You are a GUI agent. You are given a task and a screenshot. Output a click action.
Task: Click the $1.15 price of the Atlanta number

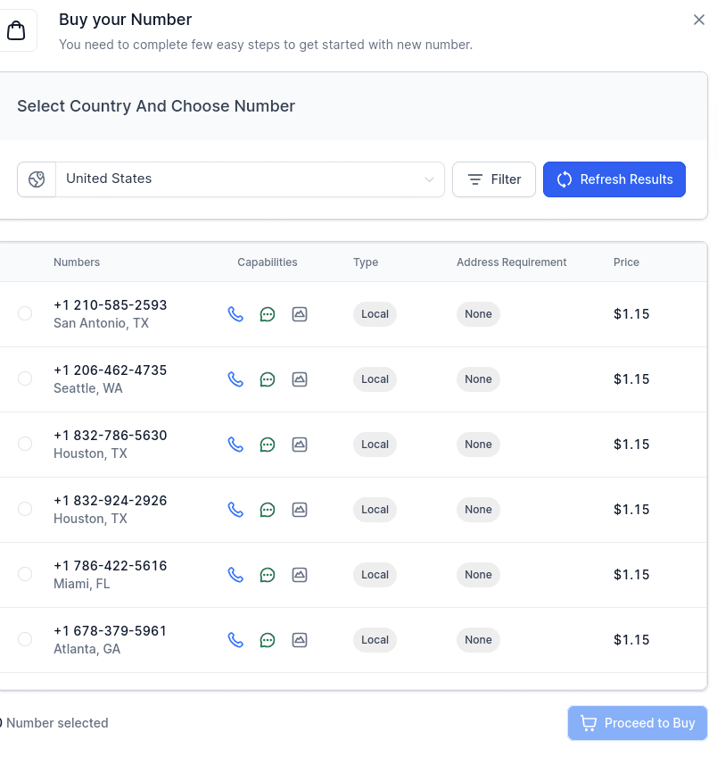point(631,639)
